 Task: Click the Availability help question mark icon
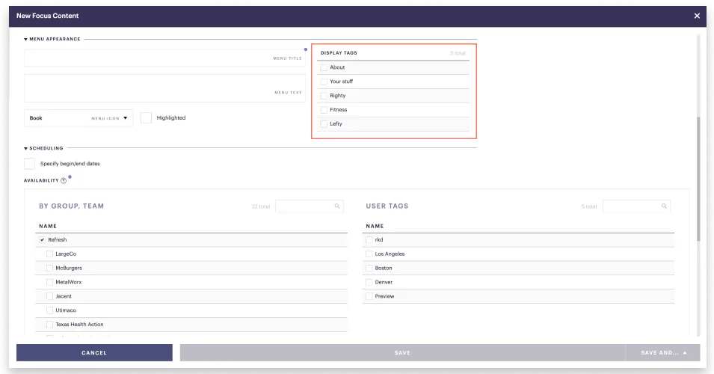[x=64, y=180]
